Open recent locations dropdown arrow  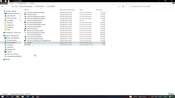(x=10, y=7)
